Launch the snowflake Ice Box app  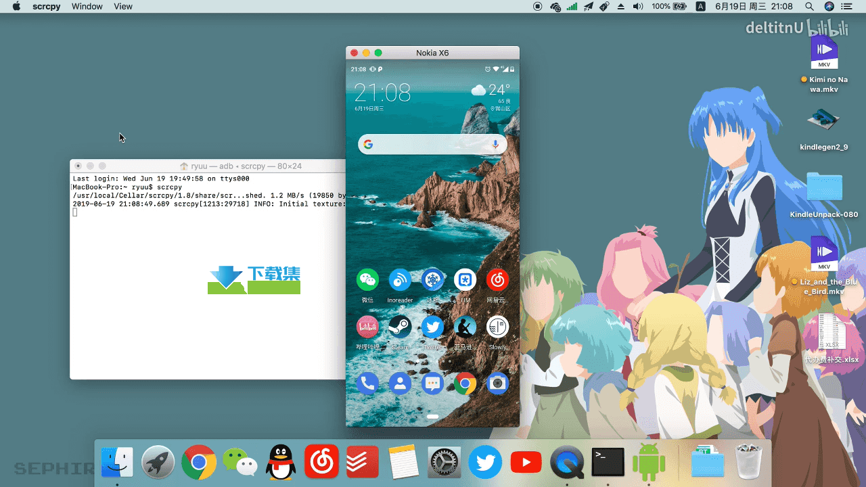[x=432, y=279]
